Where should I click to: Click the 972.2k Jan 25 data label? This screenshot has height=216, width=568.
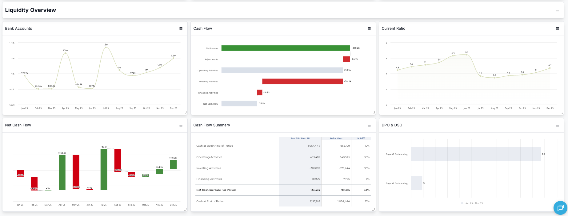coord(25,73)
